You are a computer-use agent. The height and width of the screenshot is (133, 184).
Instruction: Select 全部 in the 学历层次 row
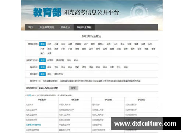point(42,74)
